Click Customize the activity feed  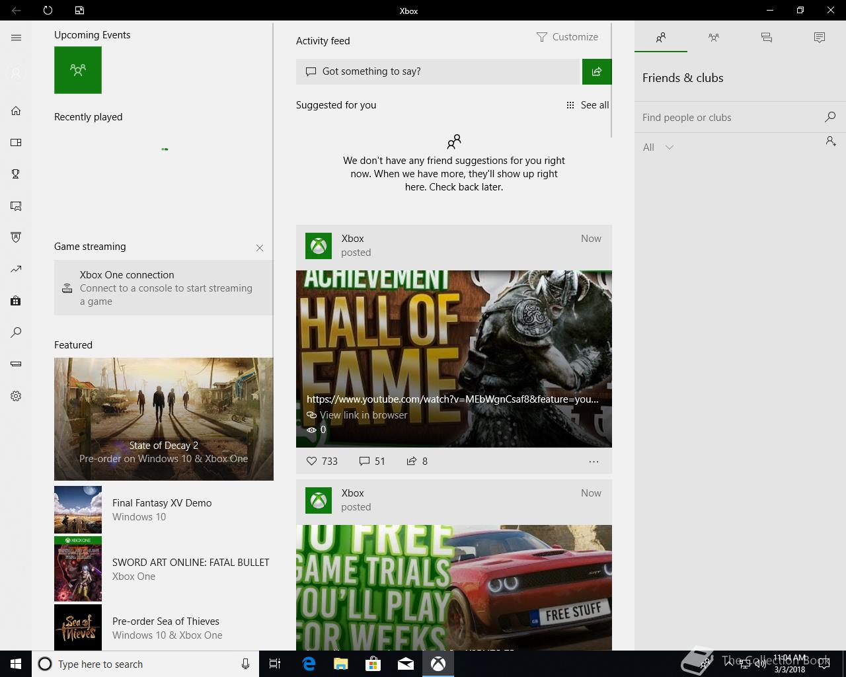pos(568,37)
